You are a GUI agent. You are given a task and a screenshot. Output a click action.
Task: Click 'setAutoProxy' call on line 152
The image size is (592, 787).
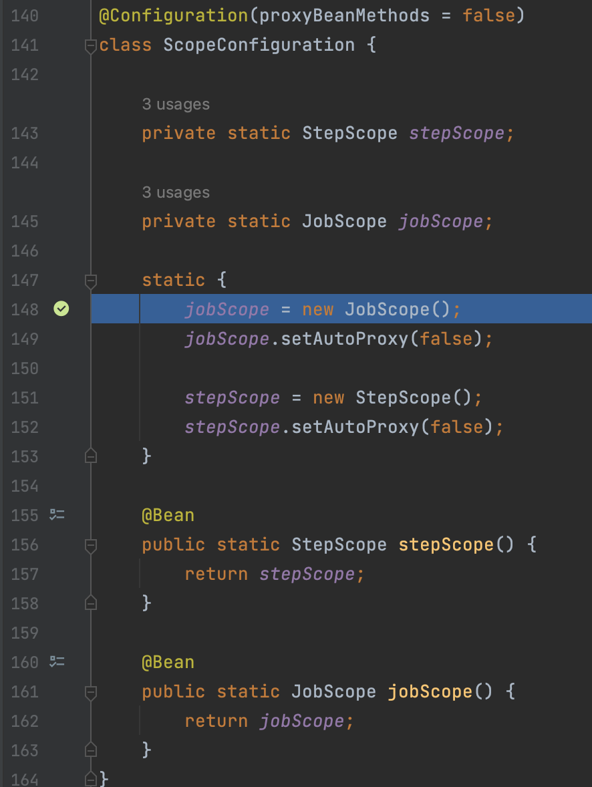(x=355, y=427)
